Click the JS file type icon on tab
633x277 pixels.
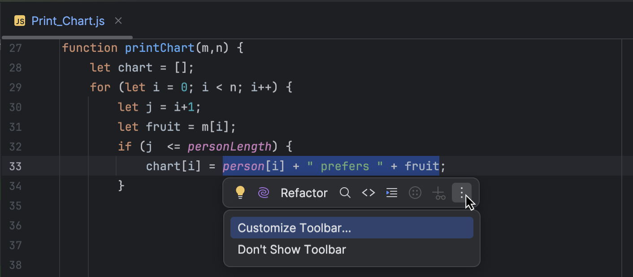coord(19,21)
